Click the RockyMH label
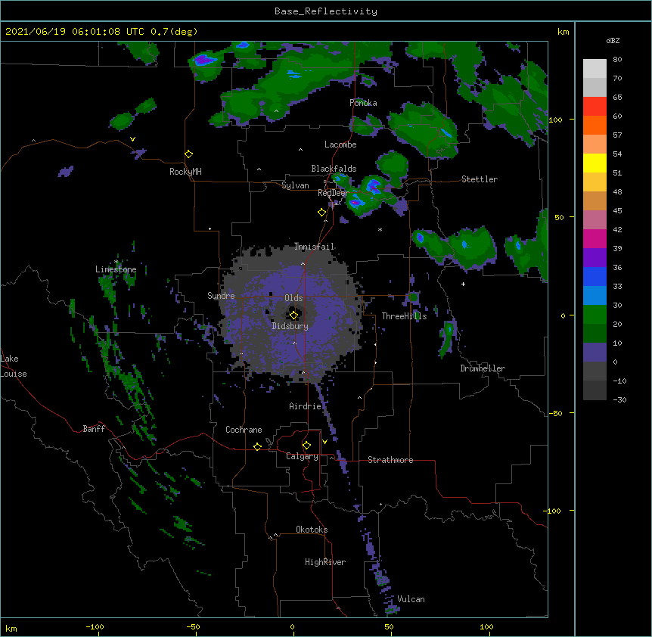Image resolution: width=652 pixels, height=637 pixels. pyautogui.click(x=185, y=172)
